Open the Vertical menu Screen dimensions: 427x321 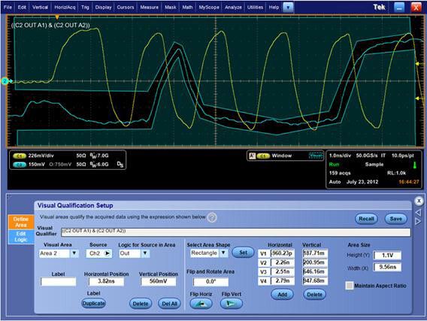40,8
